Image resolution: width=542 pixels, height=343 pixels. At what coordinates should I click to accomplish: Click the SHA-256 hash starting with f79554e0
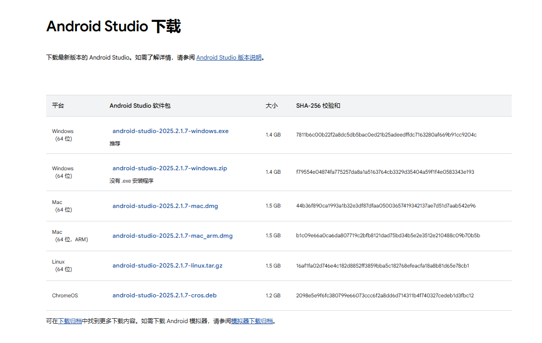385,172
